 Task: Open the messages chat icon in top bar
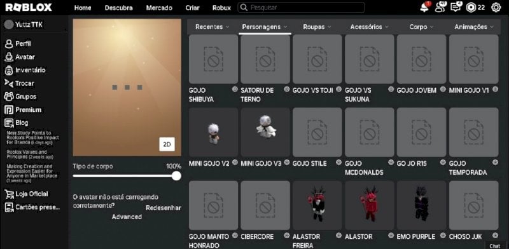pyautogui.click(x=456, y=7)
